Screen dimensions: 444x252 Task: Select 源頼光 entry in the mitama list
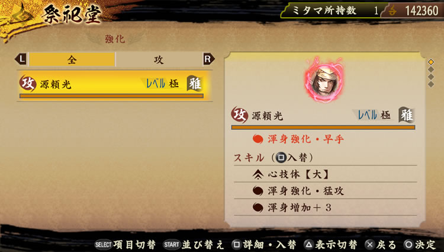click(x=115, y=85)
